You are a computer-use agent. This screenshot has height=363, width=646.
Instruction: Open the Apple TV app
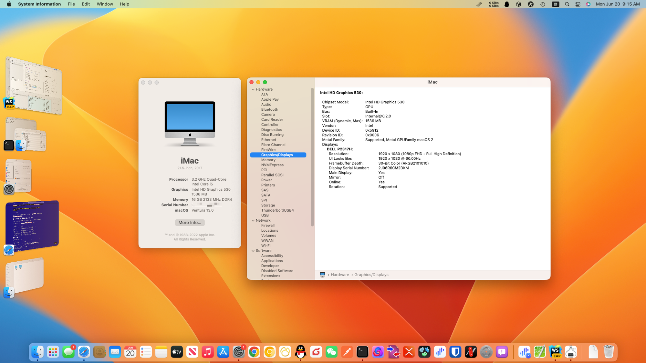pyautogui.click(x=177, y=352)
